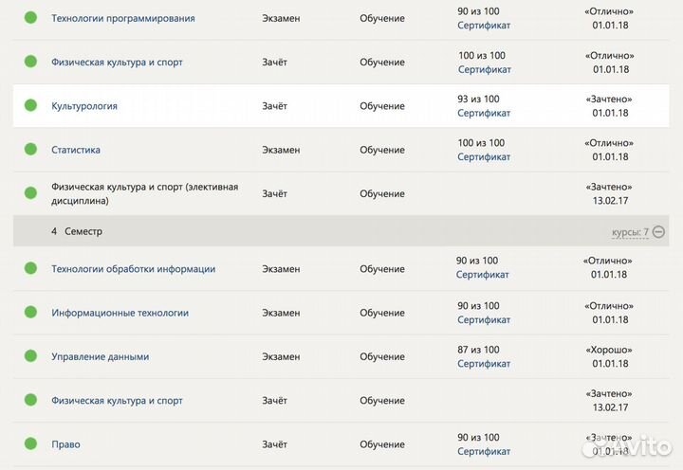Screen dimensions: 683x470
Task: Open the Статистика course link
Action: [76, 150]
